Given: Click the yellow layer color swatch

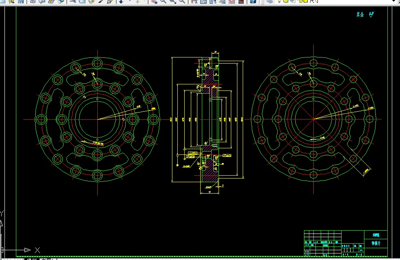Looking at the screenshot, I should coord(305,1).
